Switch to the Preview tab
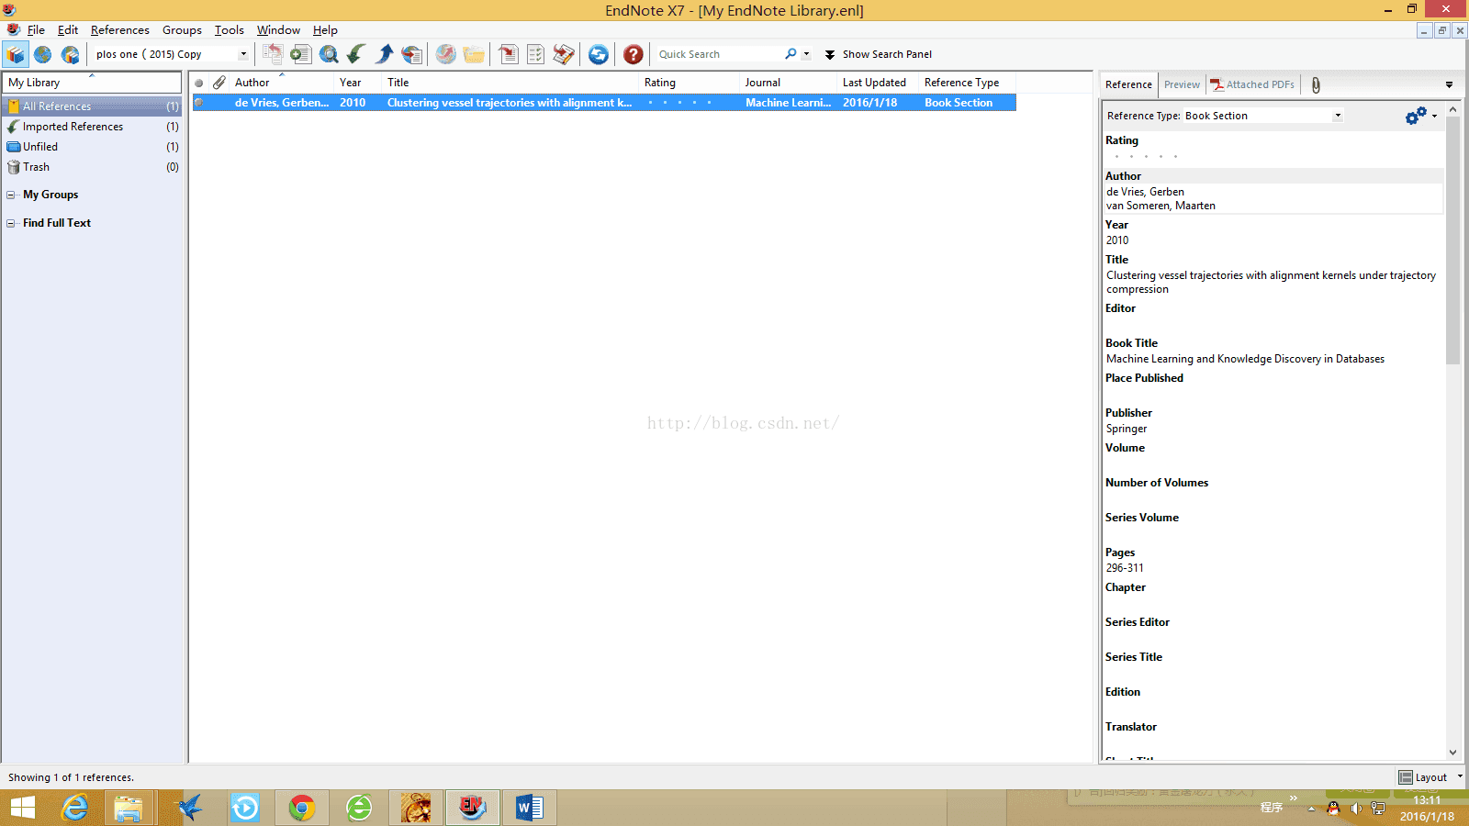1469x826 pixels. 1182,84
